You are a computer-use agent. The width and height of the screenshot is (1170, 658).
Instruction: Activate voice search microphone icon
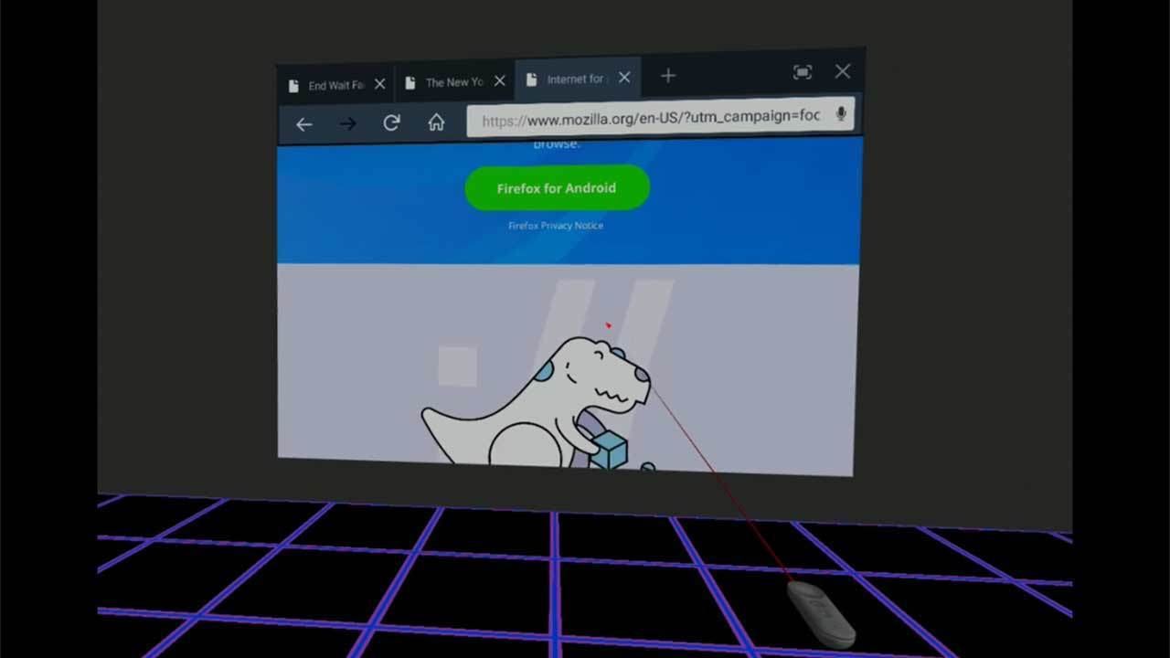point(841,114)
